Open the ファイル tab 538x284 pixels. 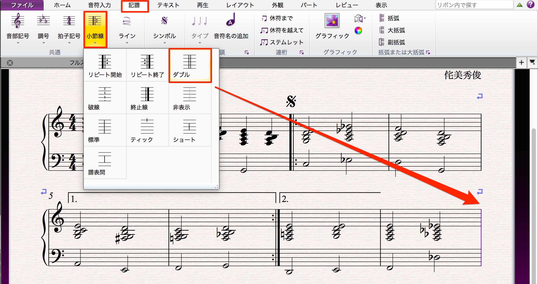pyautogui.click(x=22, y=5)
